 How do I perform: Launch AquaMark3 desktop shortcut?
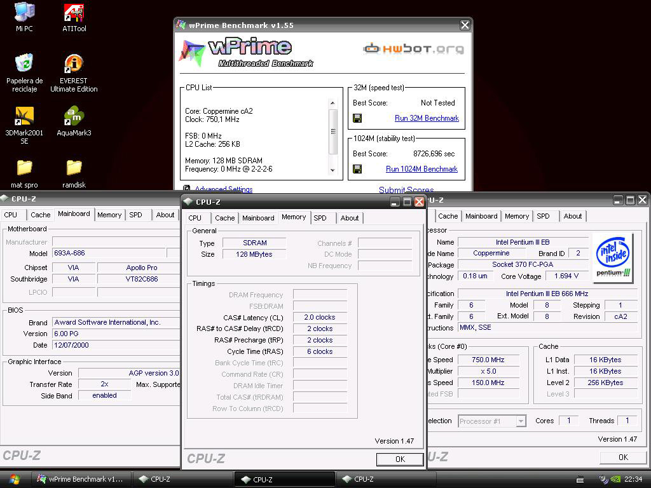74,121
